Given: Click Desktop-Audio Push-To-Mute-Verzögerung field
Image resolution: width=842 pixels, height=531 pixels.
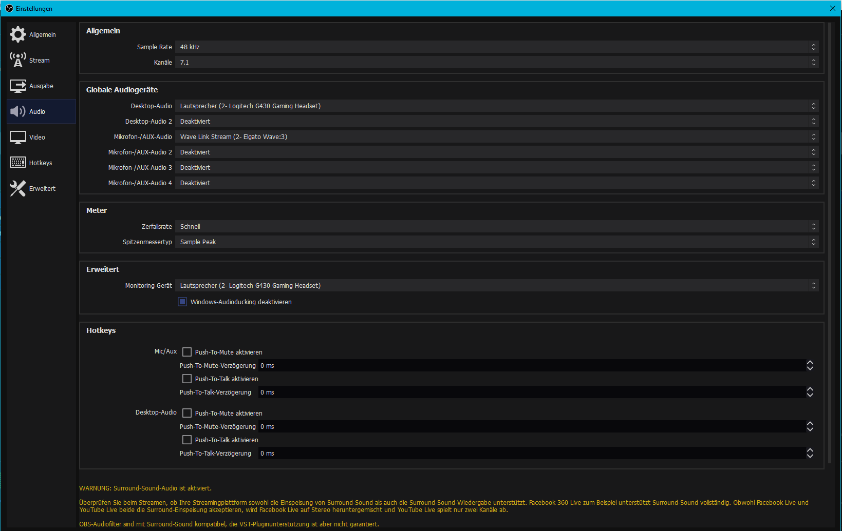Looking at the screenshot, I should (x=532, y=426).
